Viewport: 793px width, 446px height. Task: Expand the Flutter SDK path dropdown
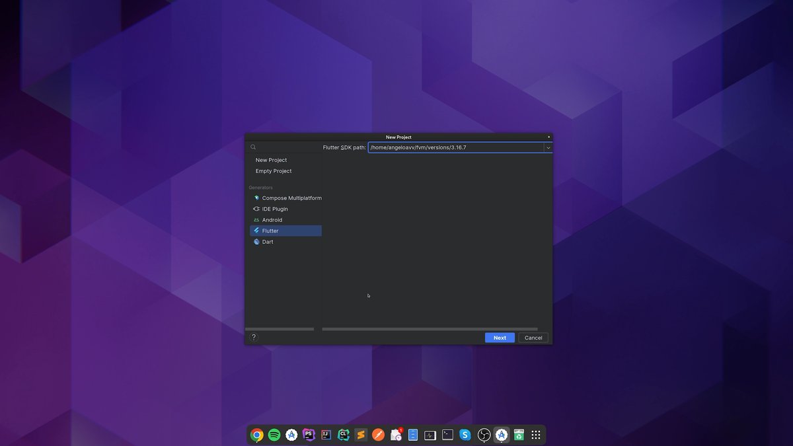coord(548,147)
